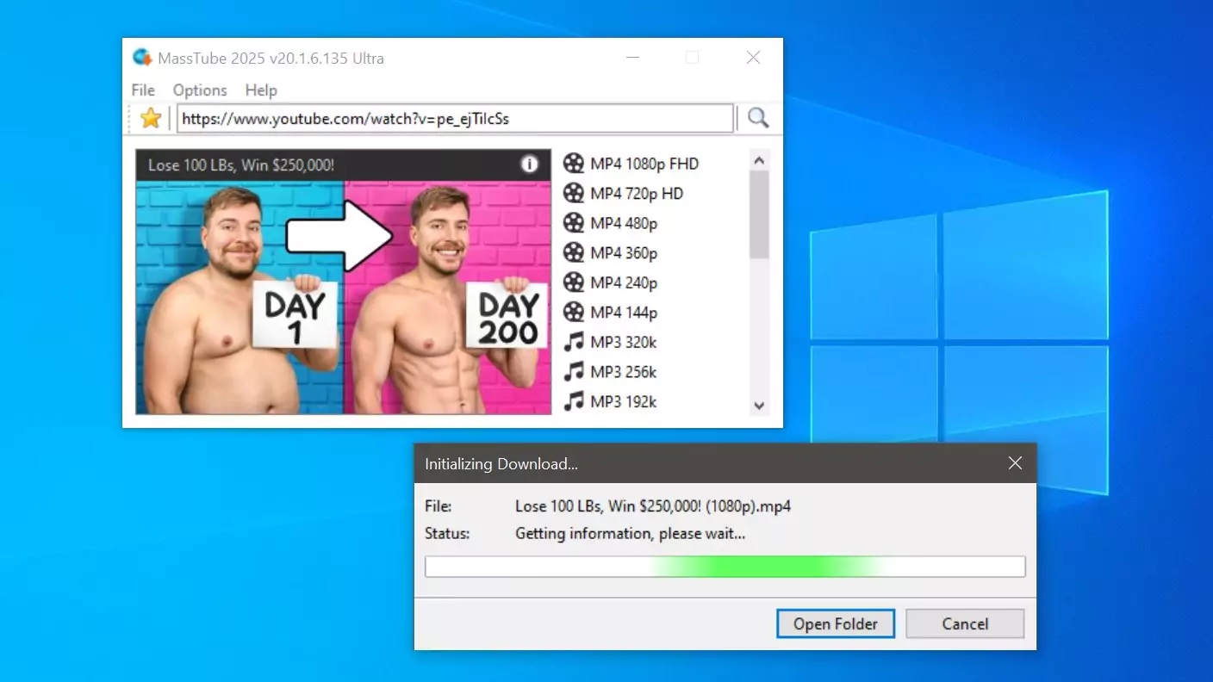Click music note icon beside MP3 320k
Viewport: 1213px width, 682px height.
574,342
